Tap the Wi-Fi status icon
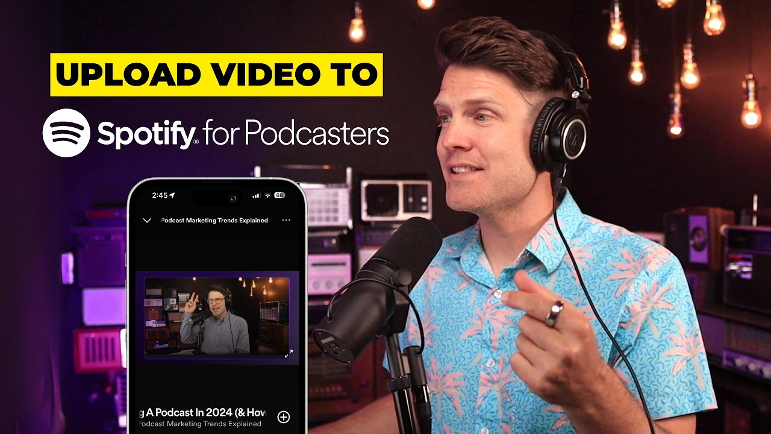 (267, 195)
